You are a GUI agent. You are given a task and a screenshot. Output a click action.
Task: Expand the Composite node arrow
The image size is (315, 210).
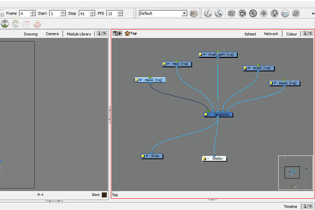click(x=209, y=114)
